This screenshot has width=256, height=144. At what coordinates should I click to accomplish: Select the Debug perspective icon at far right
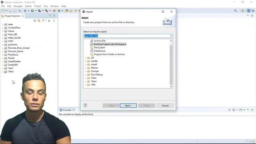tap(253, 11)
